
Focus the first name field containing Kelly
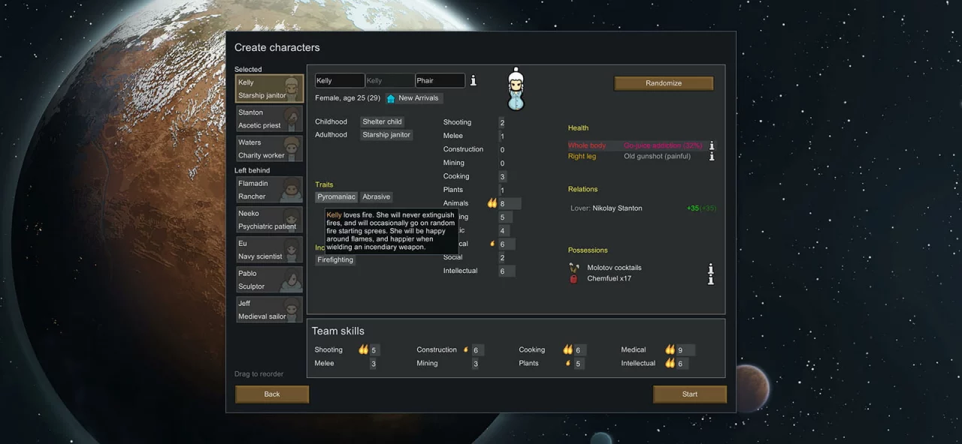pos(340,81)
